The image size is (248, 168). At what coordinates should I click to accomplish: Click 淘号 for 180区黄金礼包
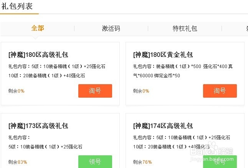click(x=220, y=91)
